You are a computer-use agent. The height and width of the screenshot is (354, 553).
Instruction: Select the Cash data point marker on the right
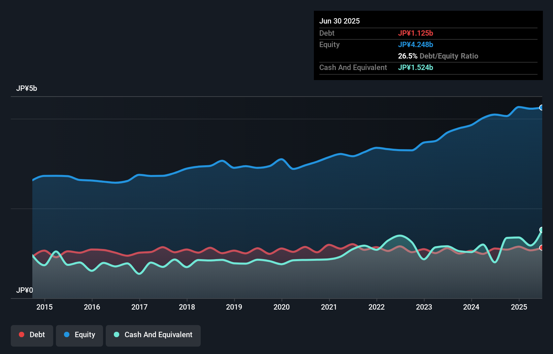[x=542, y=229]
